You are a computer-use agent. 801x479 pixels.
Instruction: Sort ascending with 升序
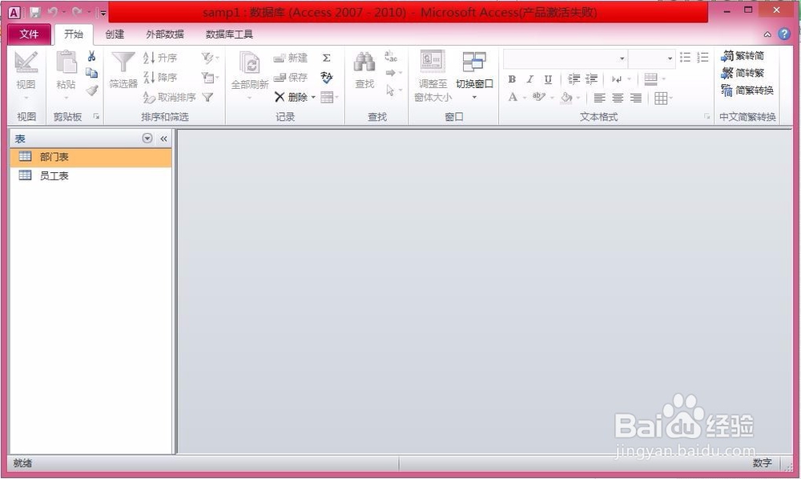click(x=160, y=58)
